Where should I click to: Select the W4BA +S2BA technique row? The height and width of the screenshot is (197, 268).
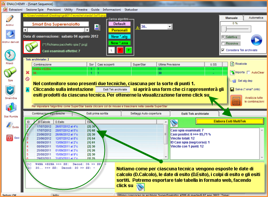click(130, 69)
